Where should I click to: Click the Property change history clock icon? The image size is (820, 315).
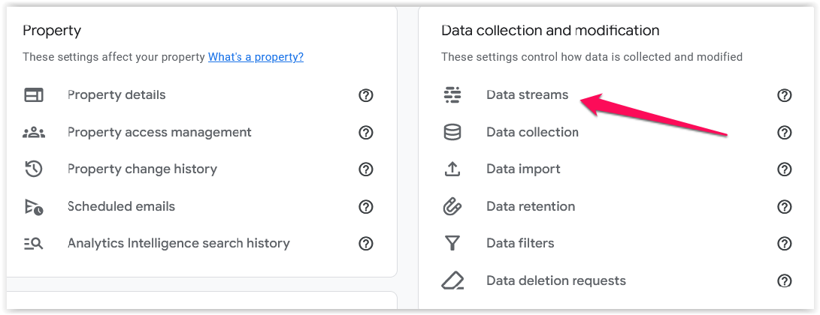34,169
